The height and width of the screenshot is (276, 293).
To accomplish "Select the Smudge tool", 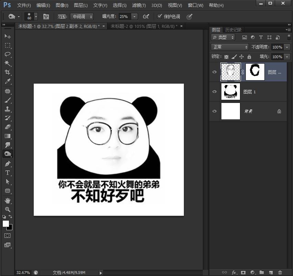I will [x=8, y=145].
